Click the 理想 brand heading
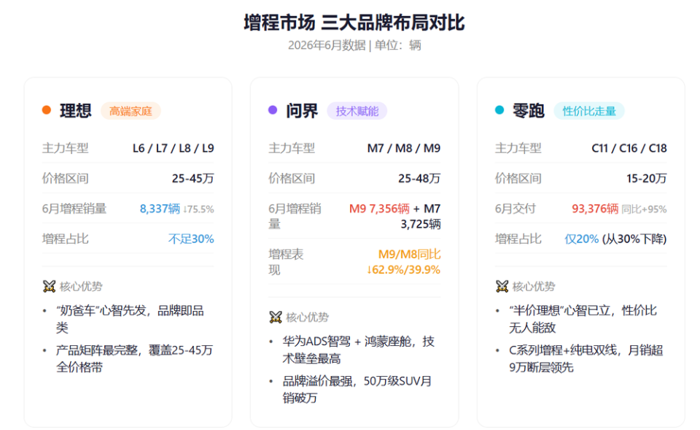 [x=75, y=111]
